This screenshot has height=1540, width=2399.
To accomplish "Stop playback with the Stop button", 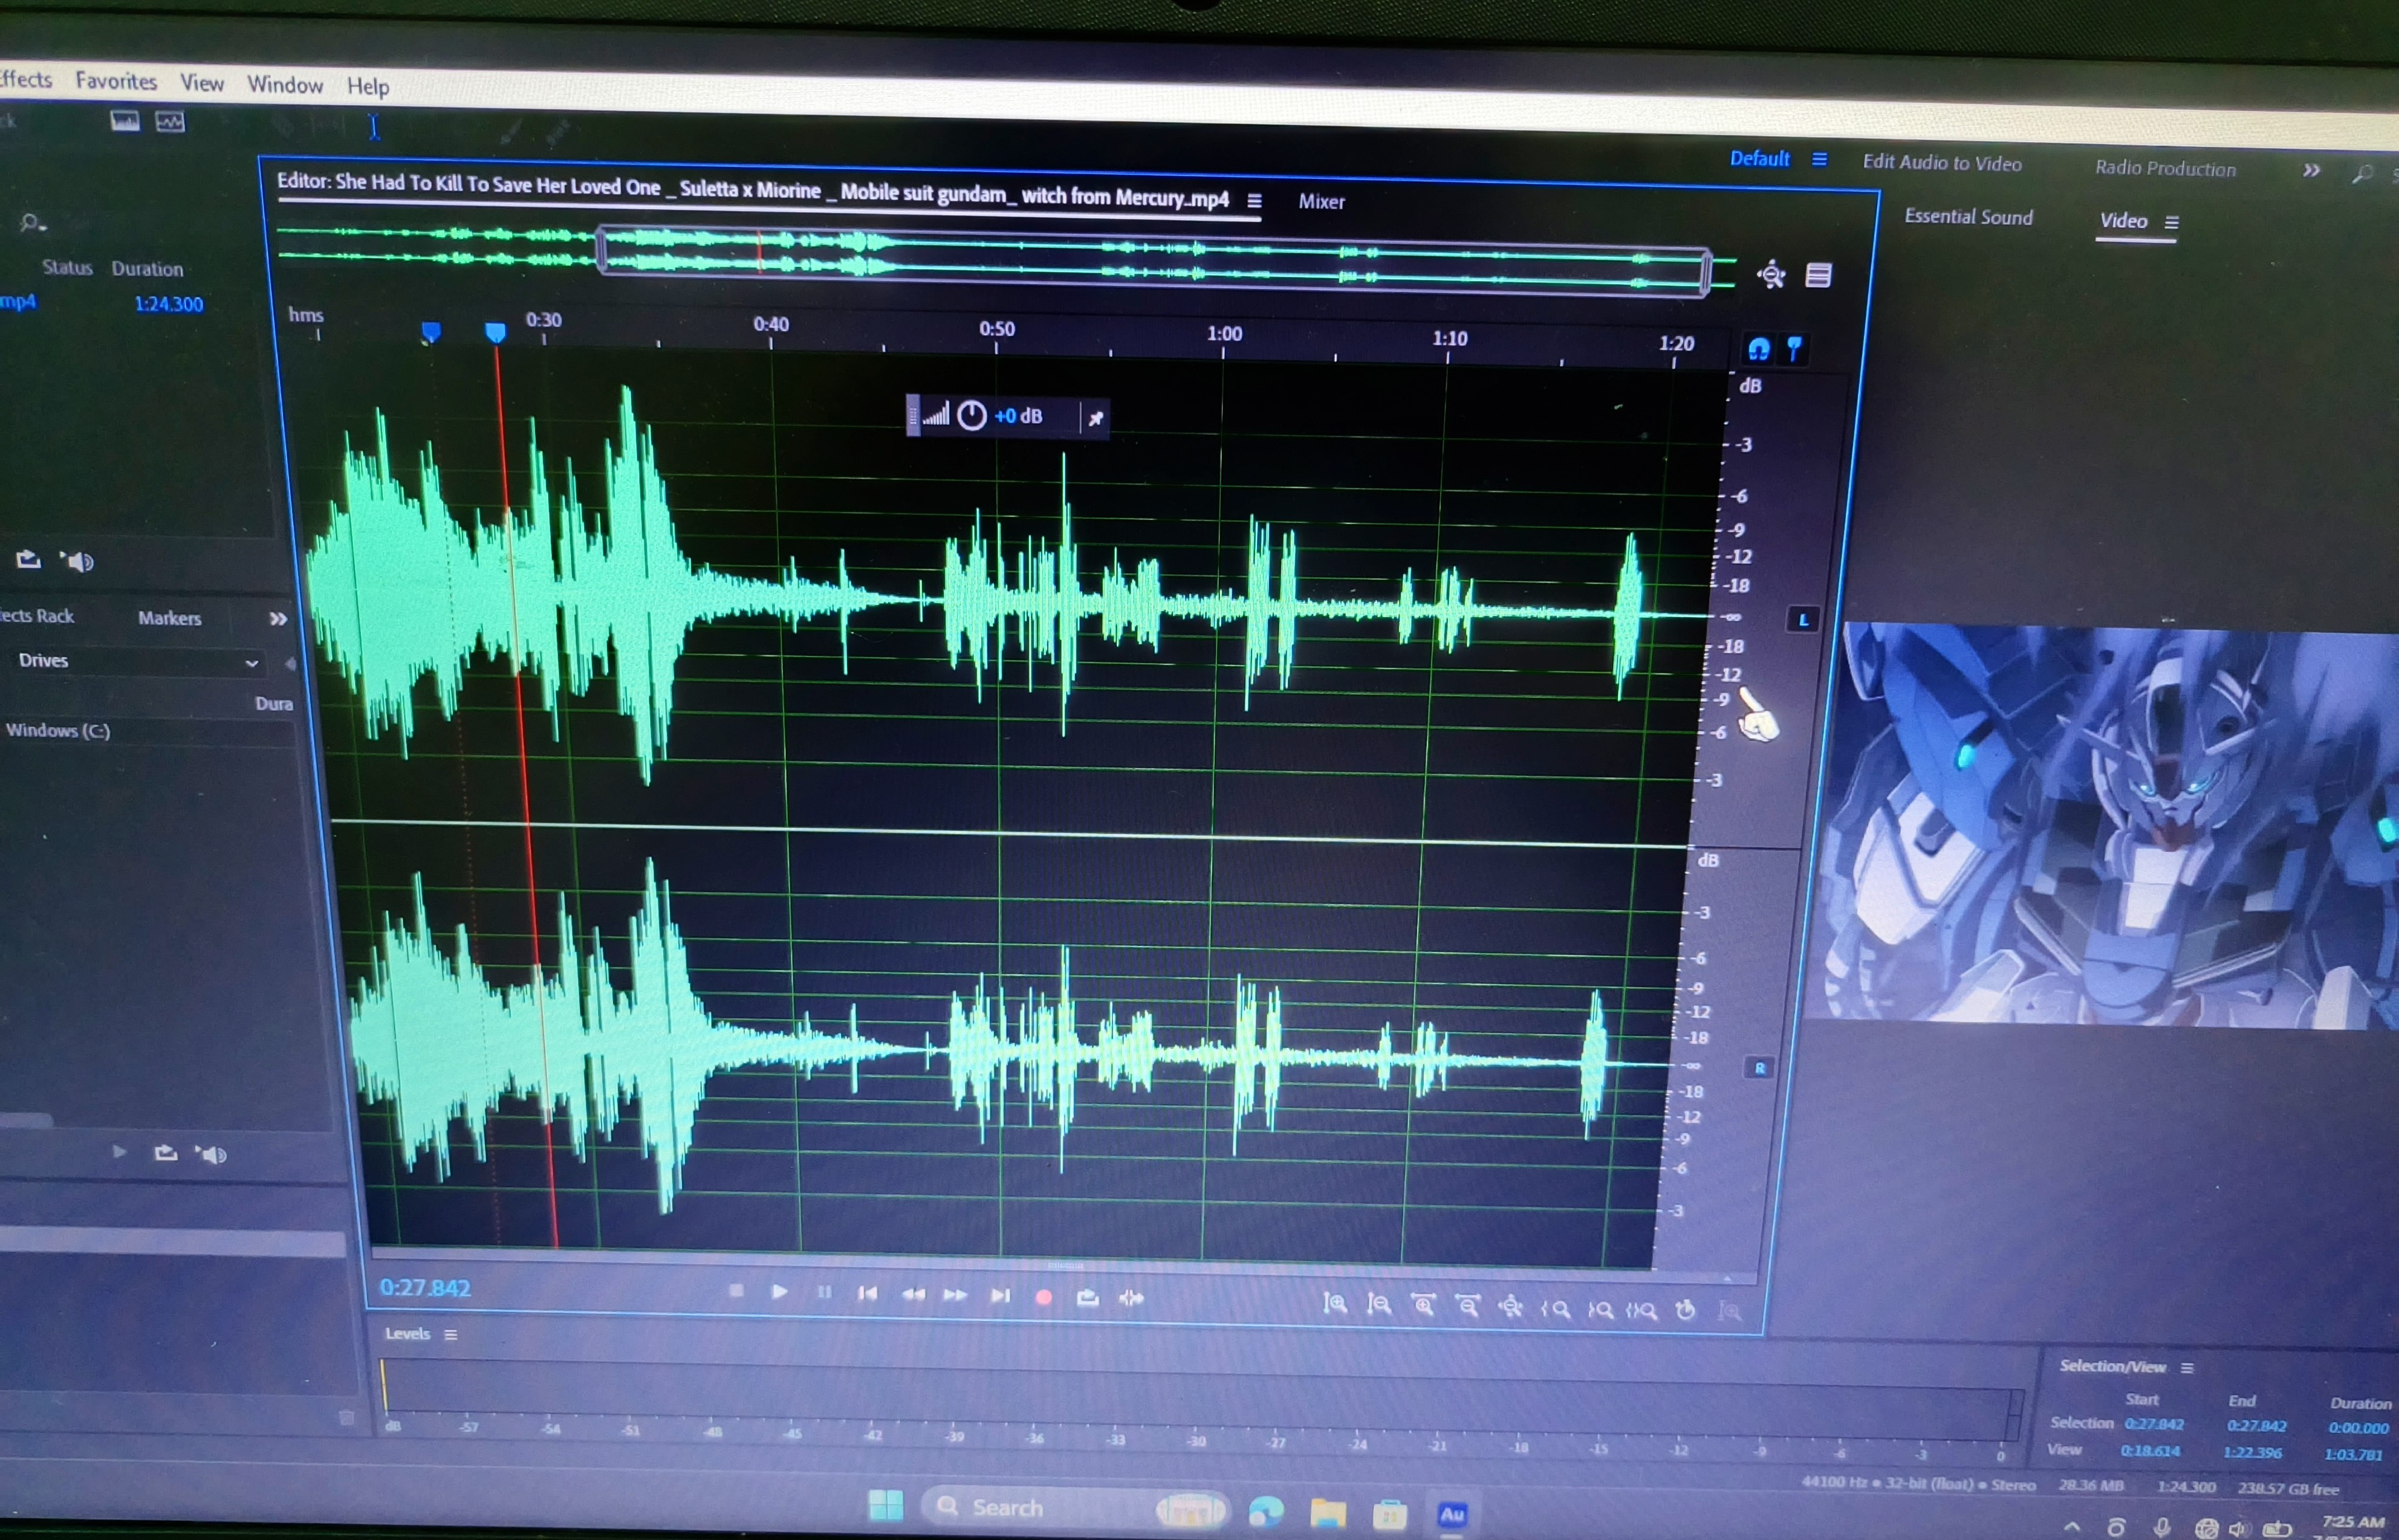I will click(736, 1291).
